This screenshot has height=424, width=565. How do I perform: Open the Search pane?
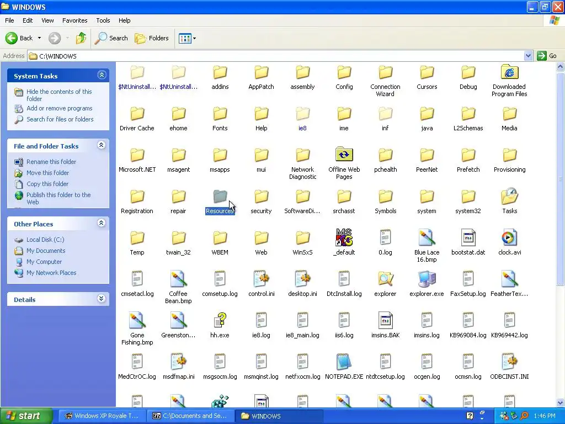point(111,38)
